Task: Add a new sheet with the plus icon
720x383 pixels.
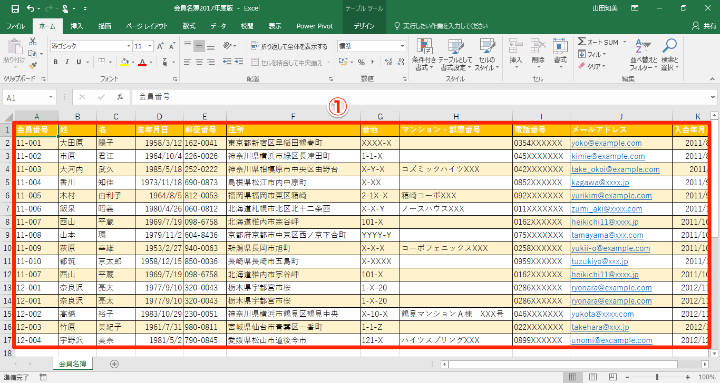Action: click(x=114, y=364)
